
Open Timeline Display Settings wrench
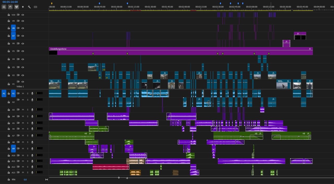click(x=29, y=7)
